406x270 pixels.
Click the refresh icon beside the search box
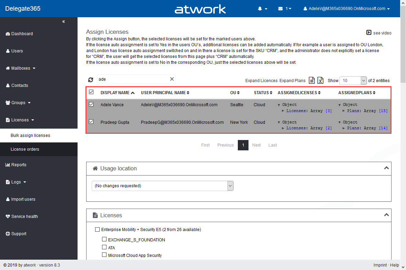91,80
